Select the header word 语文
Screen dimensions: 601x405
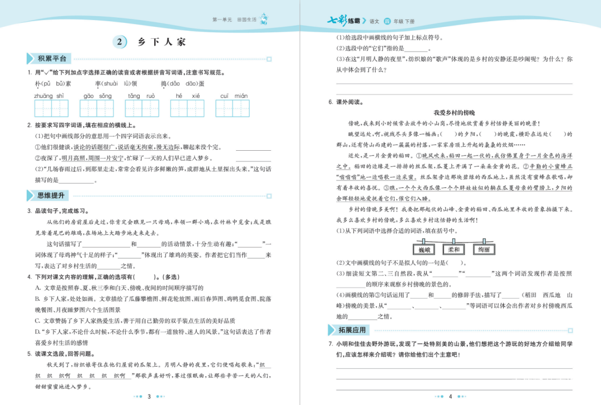(x=374, y=22)
